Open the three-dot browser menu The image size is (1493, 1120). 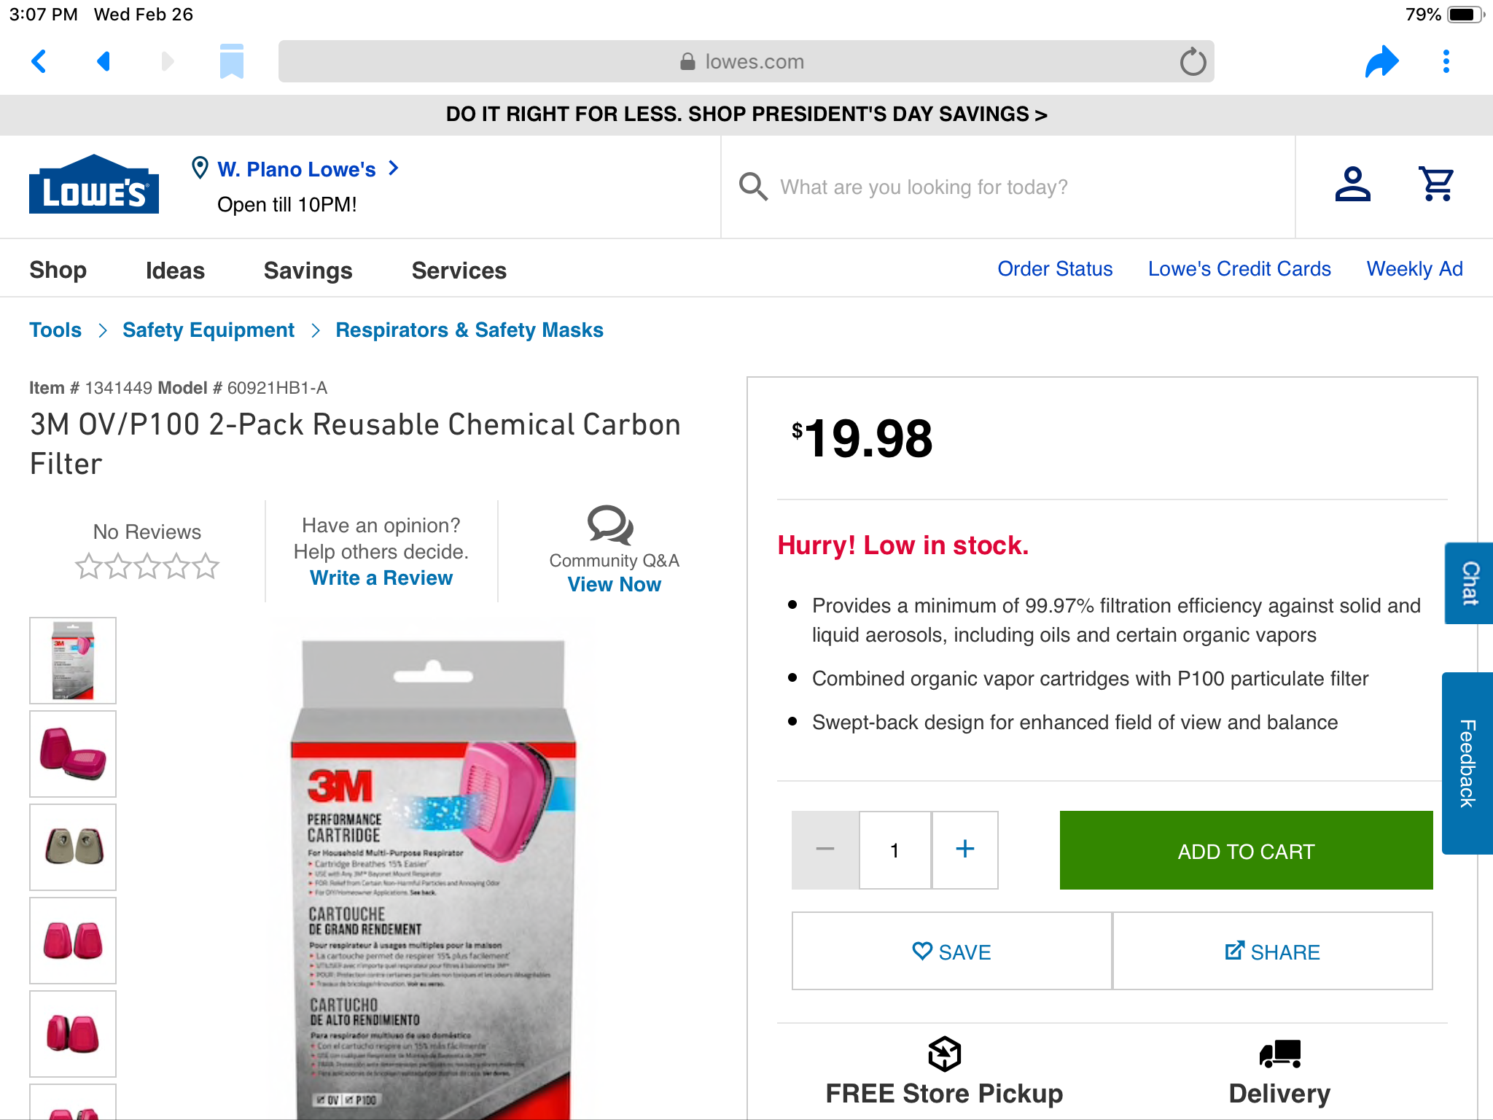tap(1446, 61)
